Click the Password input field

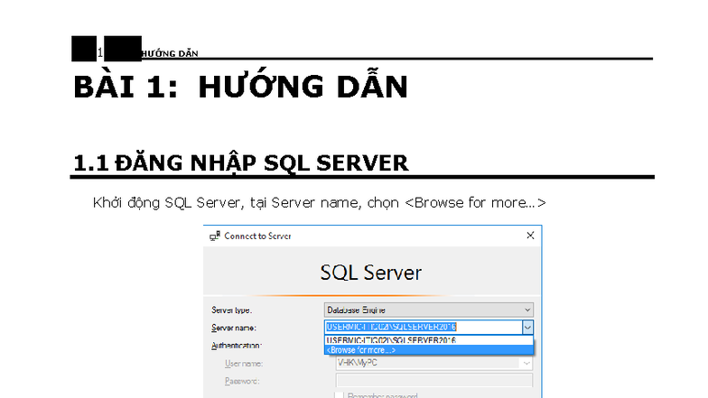coord(433,381)
